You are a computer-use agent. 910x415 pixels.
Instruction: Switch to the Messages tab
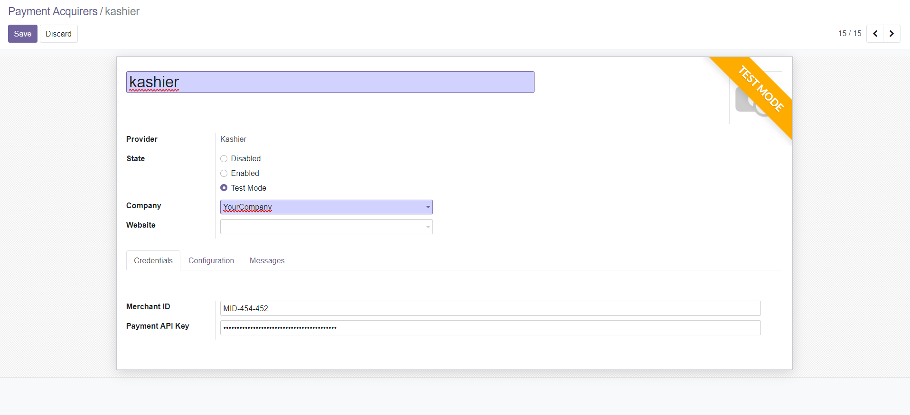pos(267,261)
